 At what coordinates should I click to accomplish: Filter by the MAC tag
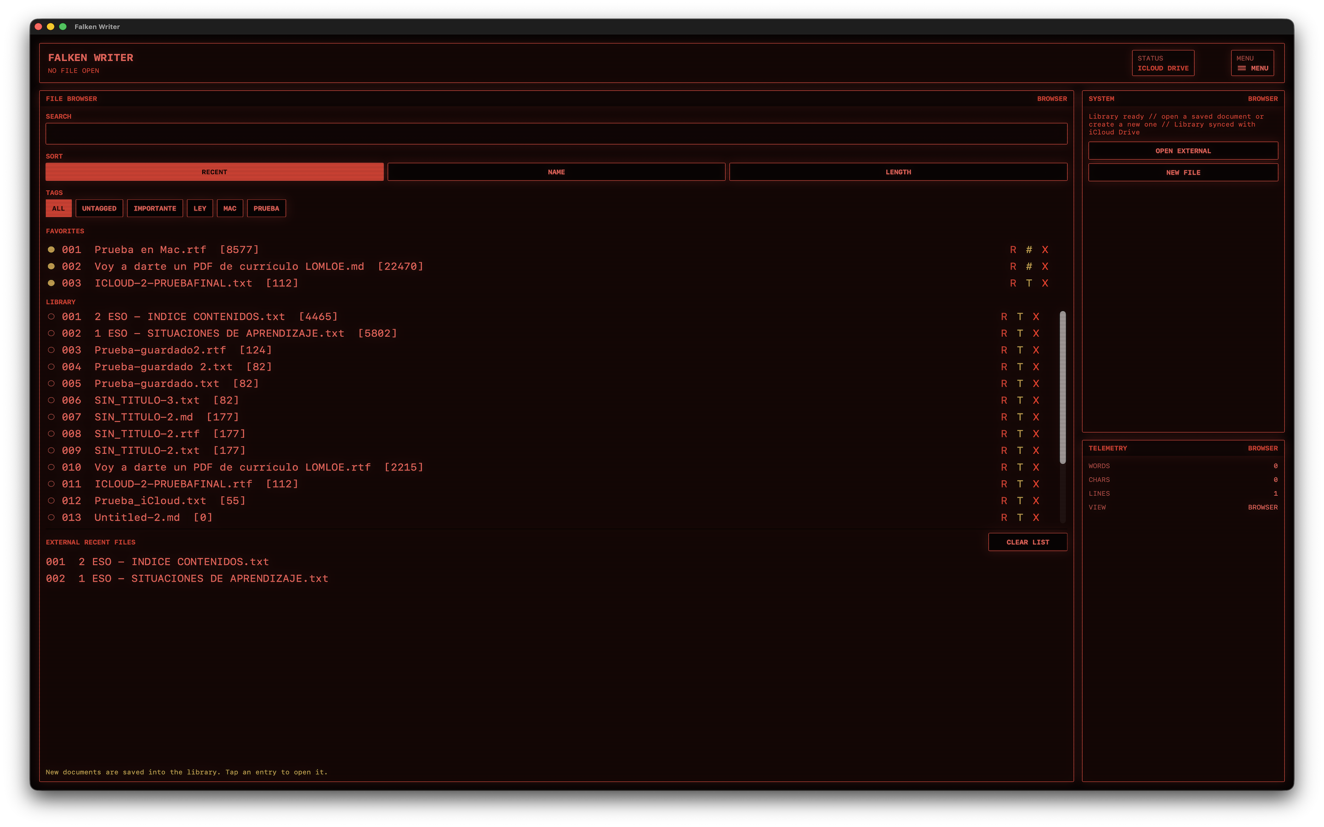230,209
